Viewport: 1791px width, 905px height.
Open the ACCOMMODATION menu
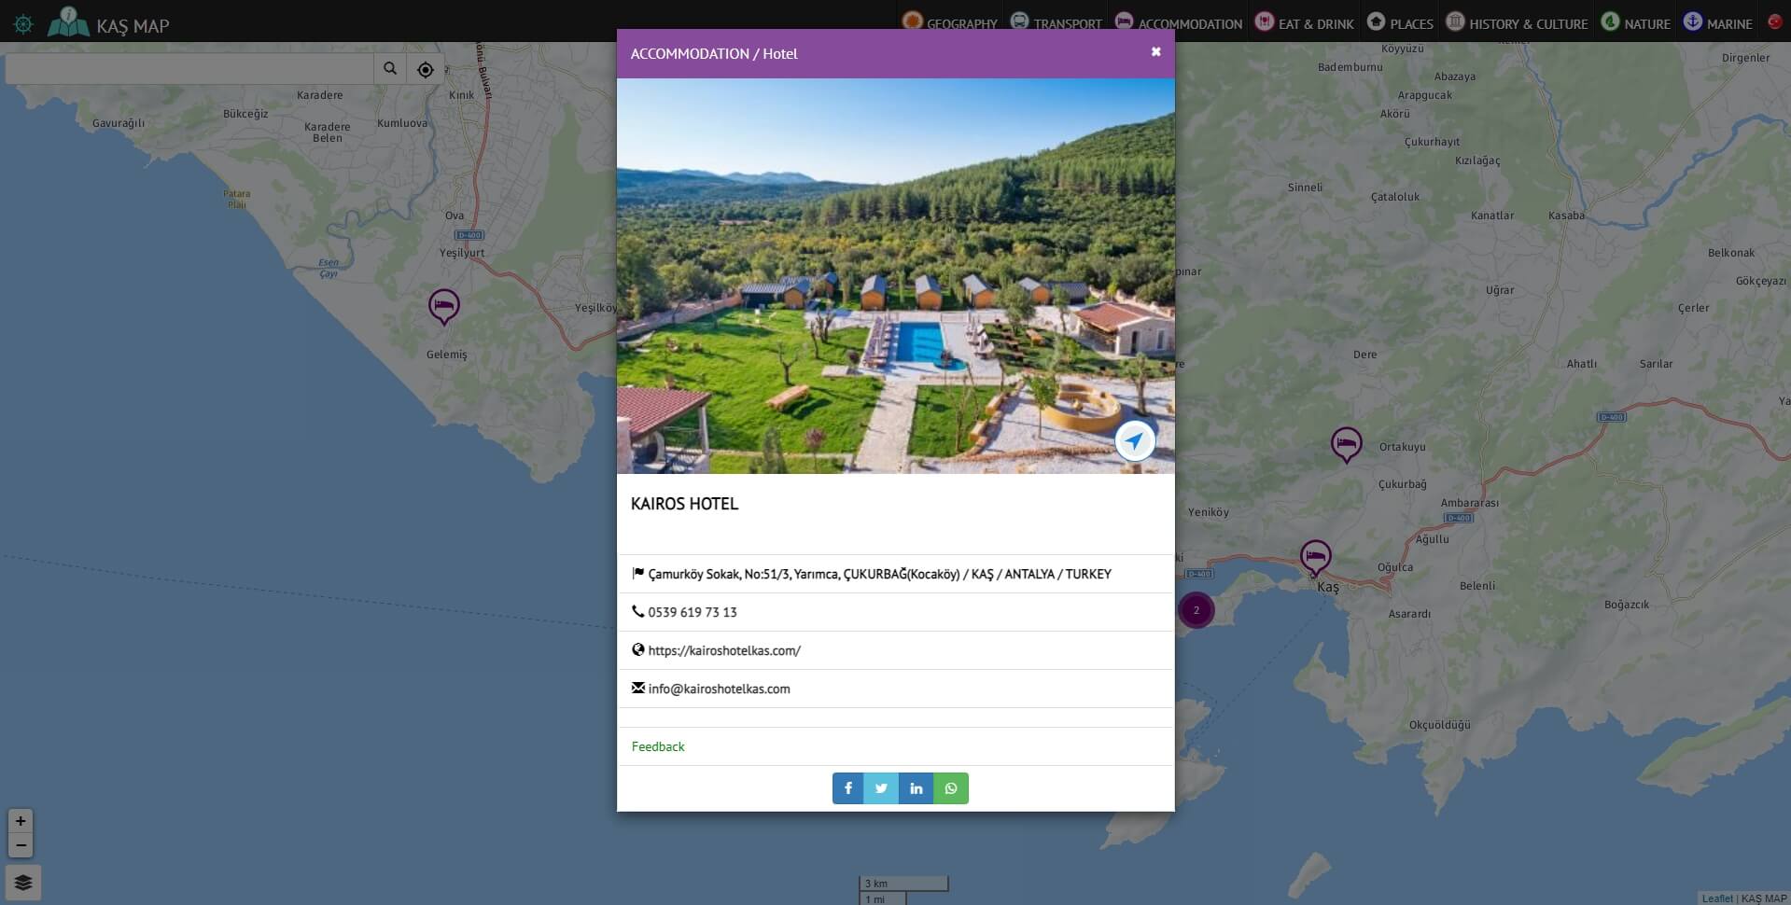pos(1179,22)
